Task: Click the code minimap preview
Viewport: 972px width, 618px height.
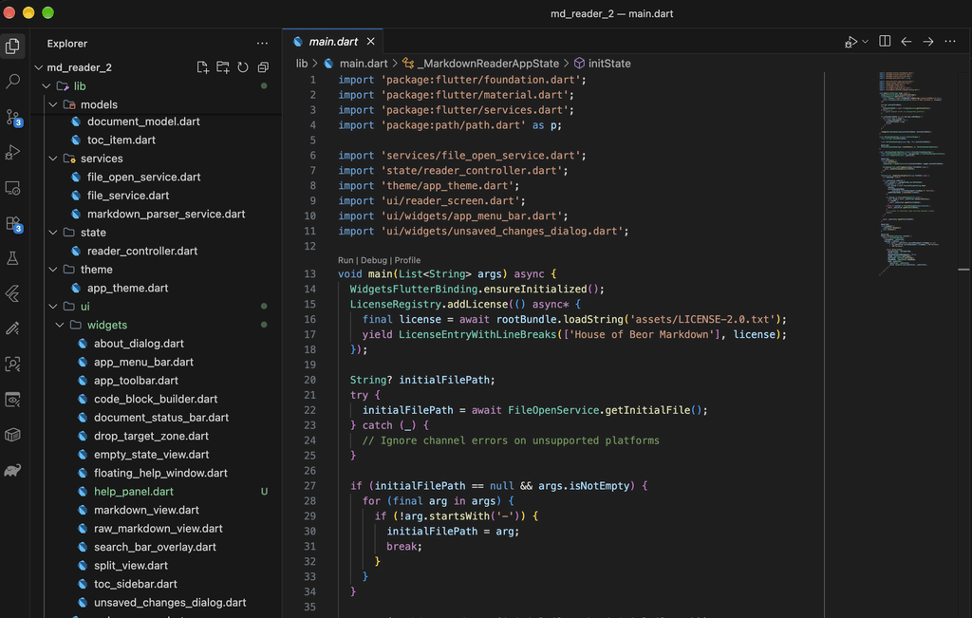Action: point(911,174)
